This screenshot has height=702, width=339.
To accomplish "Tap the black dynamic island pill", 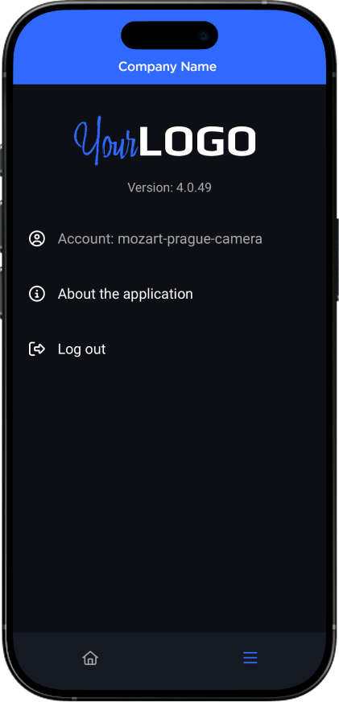I will [x=169, y=35].
